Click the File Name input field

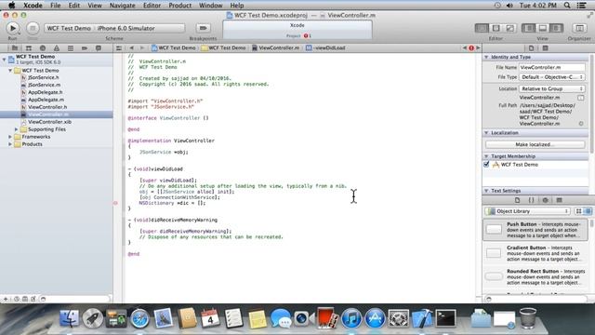coord(551,67)
